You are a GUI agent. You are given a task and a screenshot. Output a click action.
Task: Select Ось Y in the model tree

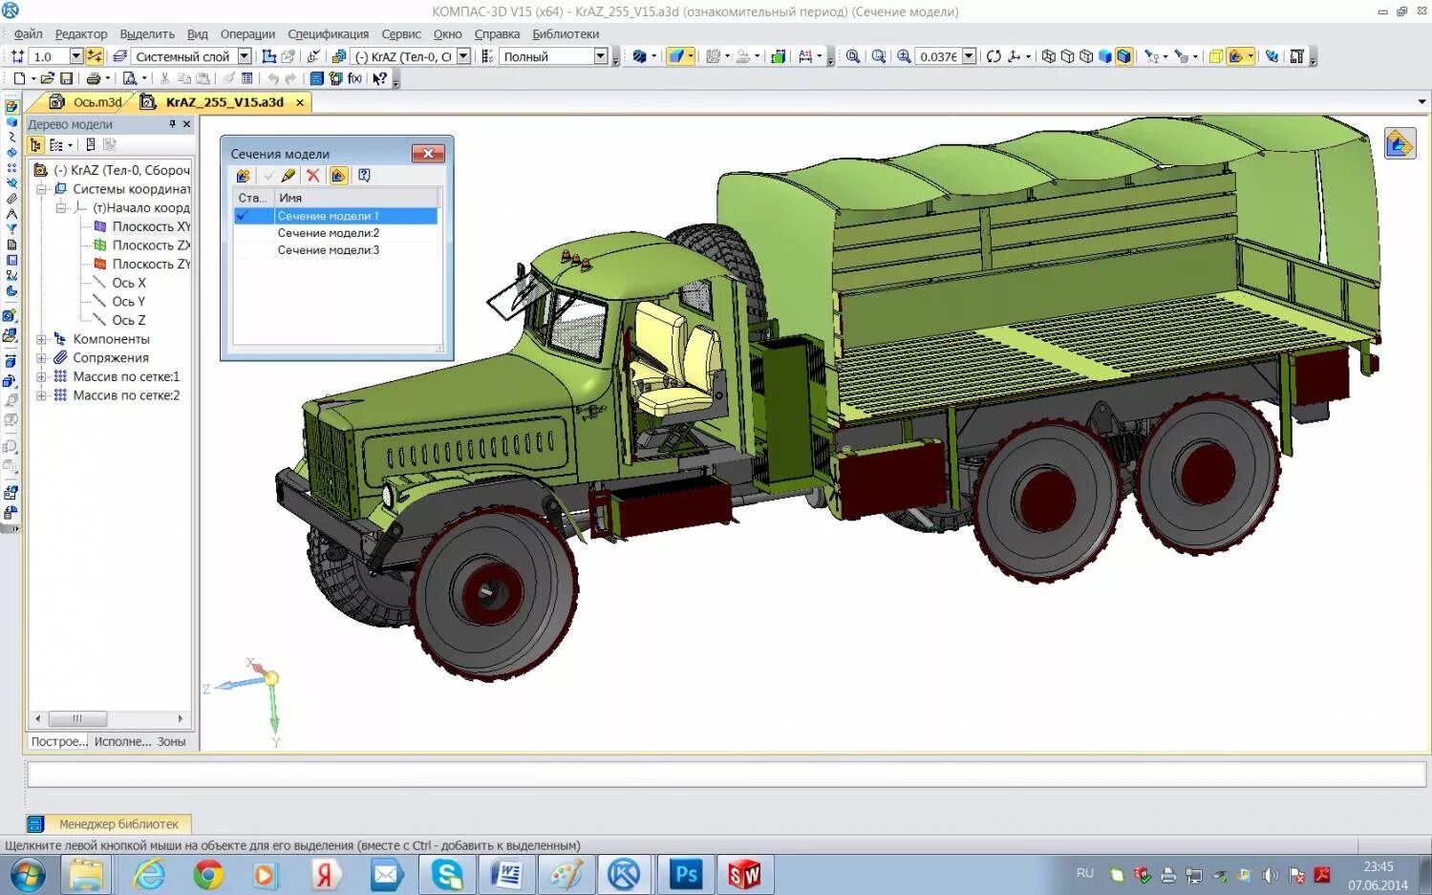(129, 302)
